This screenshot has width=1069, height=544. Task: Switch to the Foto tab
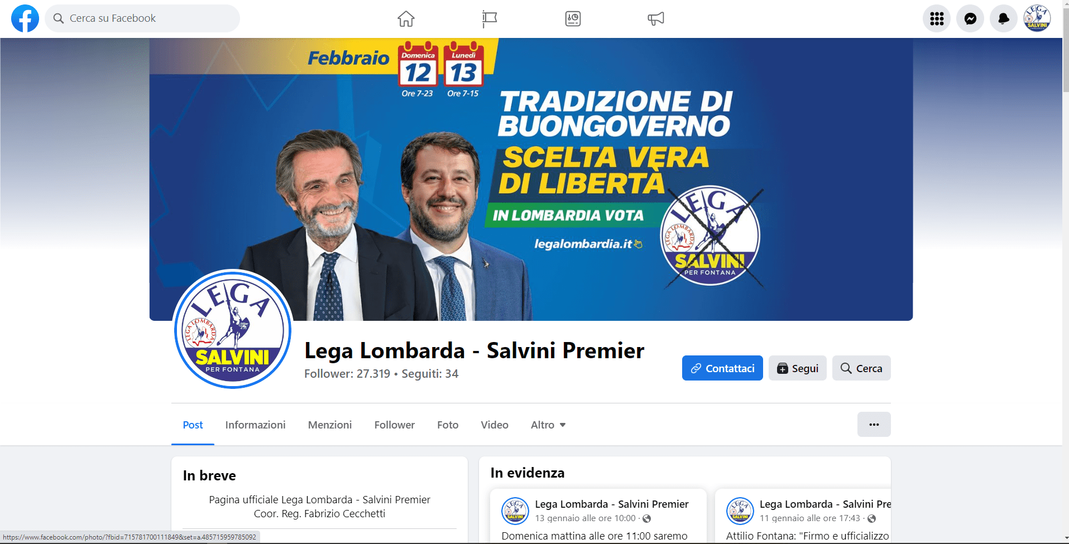coord(448,425)
